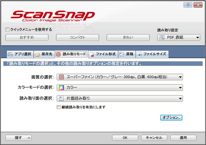
Task: Open the 読み取り設定 PDF_表紙 dropdown
Action: [179, 37]
